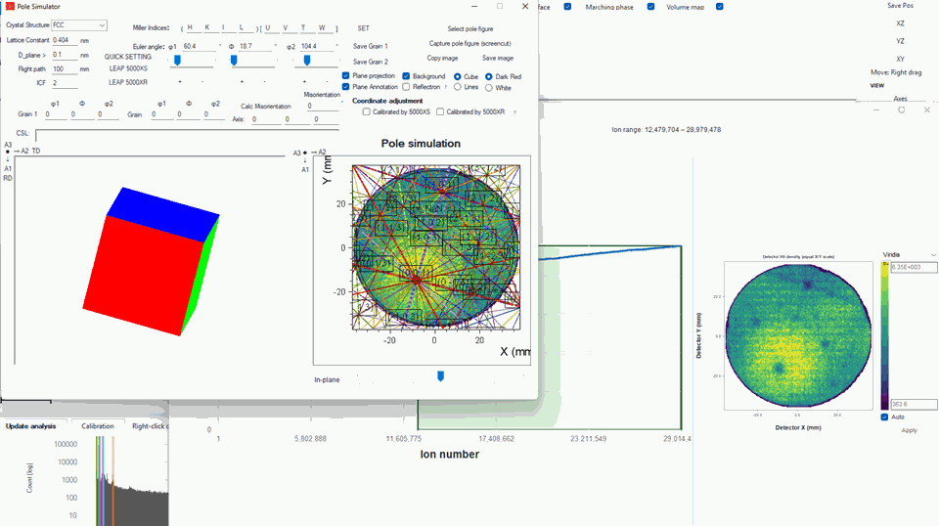Select the Lines radio button
This screenshot has height=526, width=939.
tap(458, 87)
